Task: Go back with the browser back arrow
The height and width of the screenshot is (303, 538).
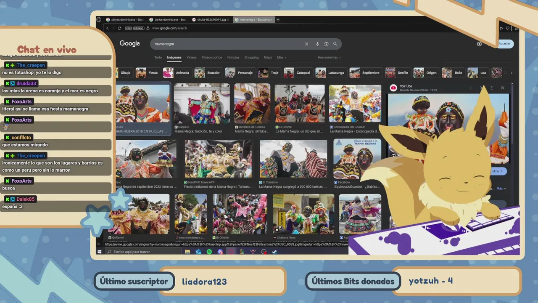Action: tap(108, 28)
